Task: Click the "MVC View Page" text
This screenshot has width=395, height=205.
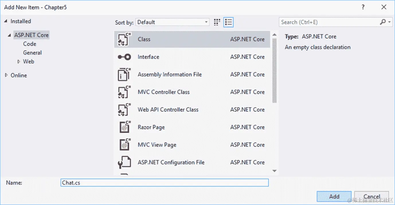Action: tap(157, 145)
